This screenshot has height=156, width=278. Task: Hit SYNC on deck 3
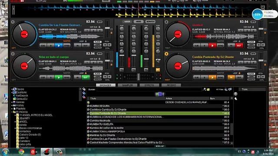pos(66,78)
